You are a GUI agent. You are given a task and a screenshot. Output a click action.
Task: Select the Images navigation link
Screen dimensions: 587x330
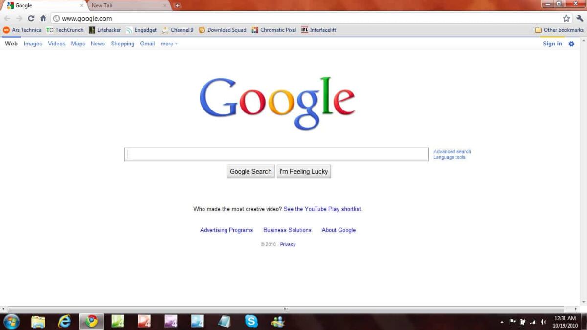pyautogui.click(x=33, y=44)
